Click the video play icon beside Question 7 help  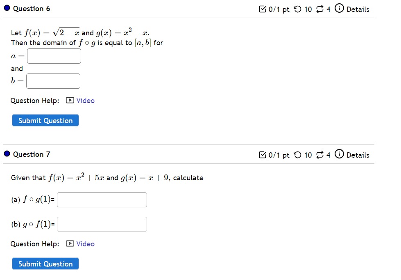click(x=70, y=244)
